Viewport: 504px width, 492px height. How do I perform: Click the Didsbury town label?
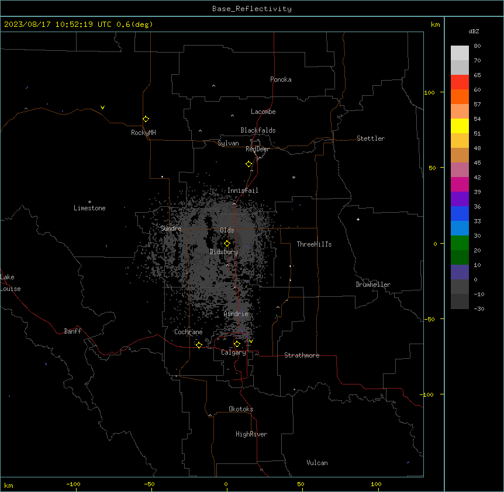pyautogui.click(x=224, y=252)
